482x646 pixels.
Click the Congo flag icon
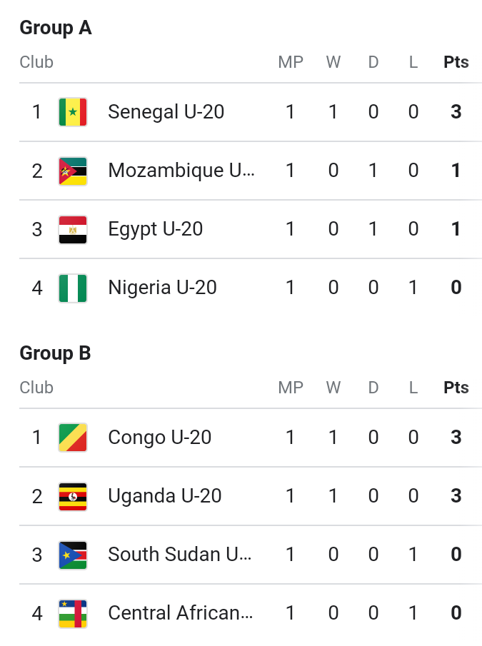tap(73, 438)
